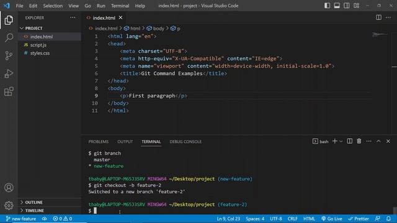
Task: Click the VS Code logo icon
Action: (7, 6)
